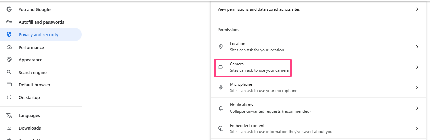Click the shield icon for Privacy and security
Viewport: 430px width, 140px height.
click(x=9, y=34)
